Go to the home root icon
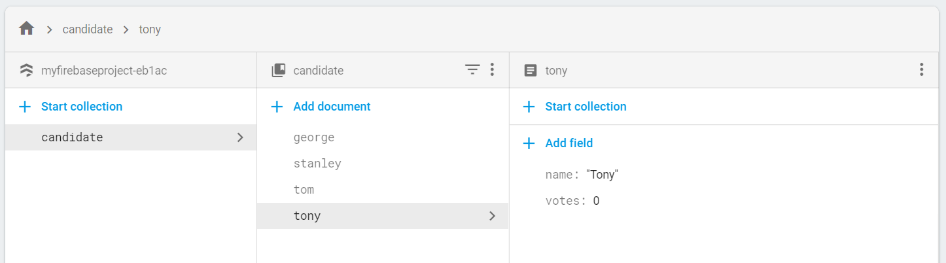Viewport: 946px width, 263px height. (x=26, y=29)
